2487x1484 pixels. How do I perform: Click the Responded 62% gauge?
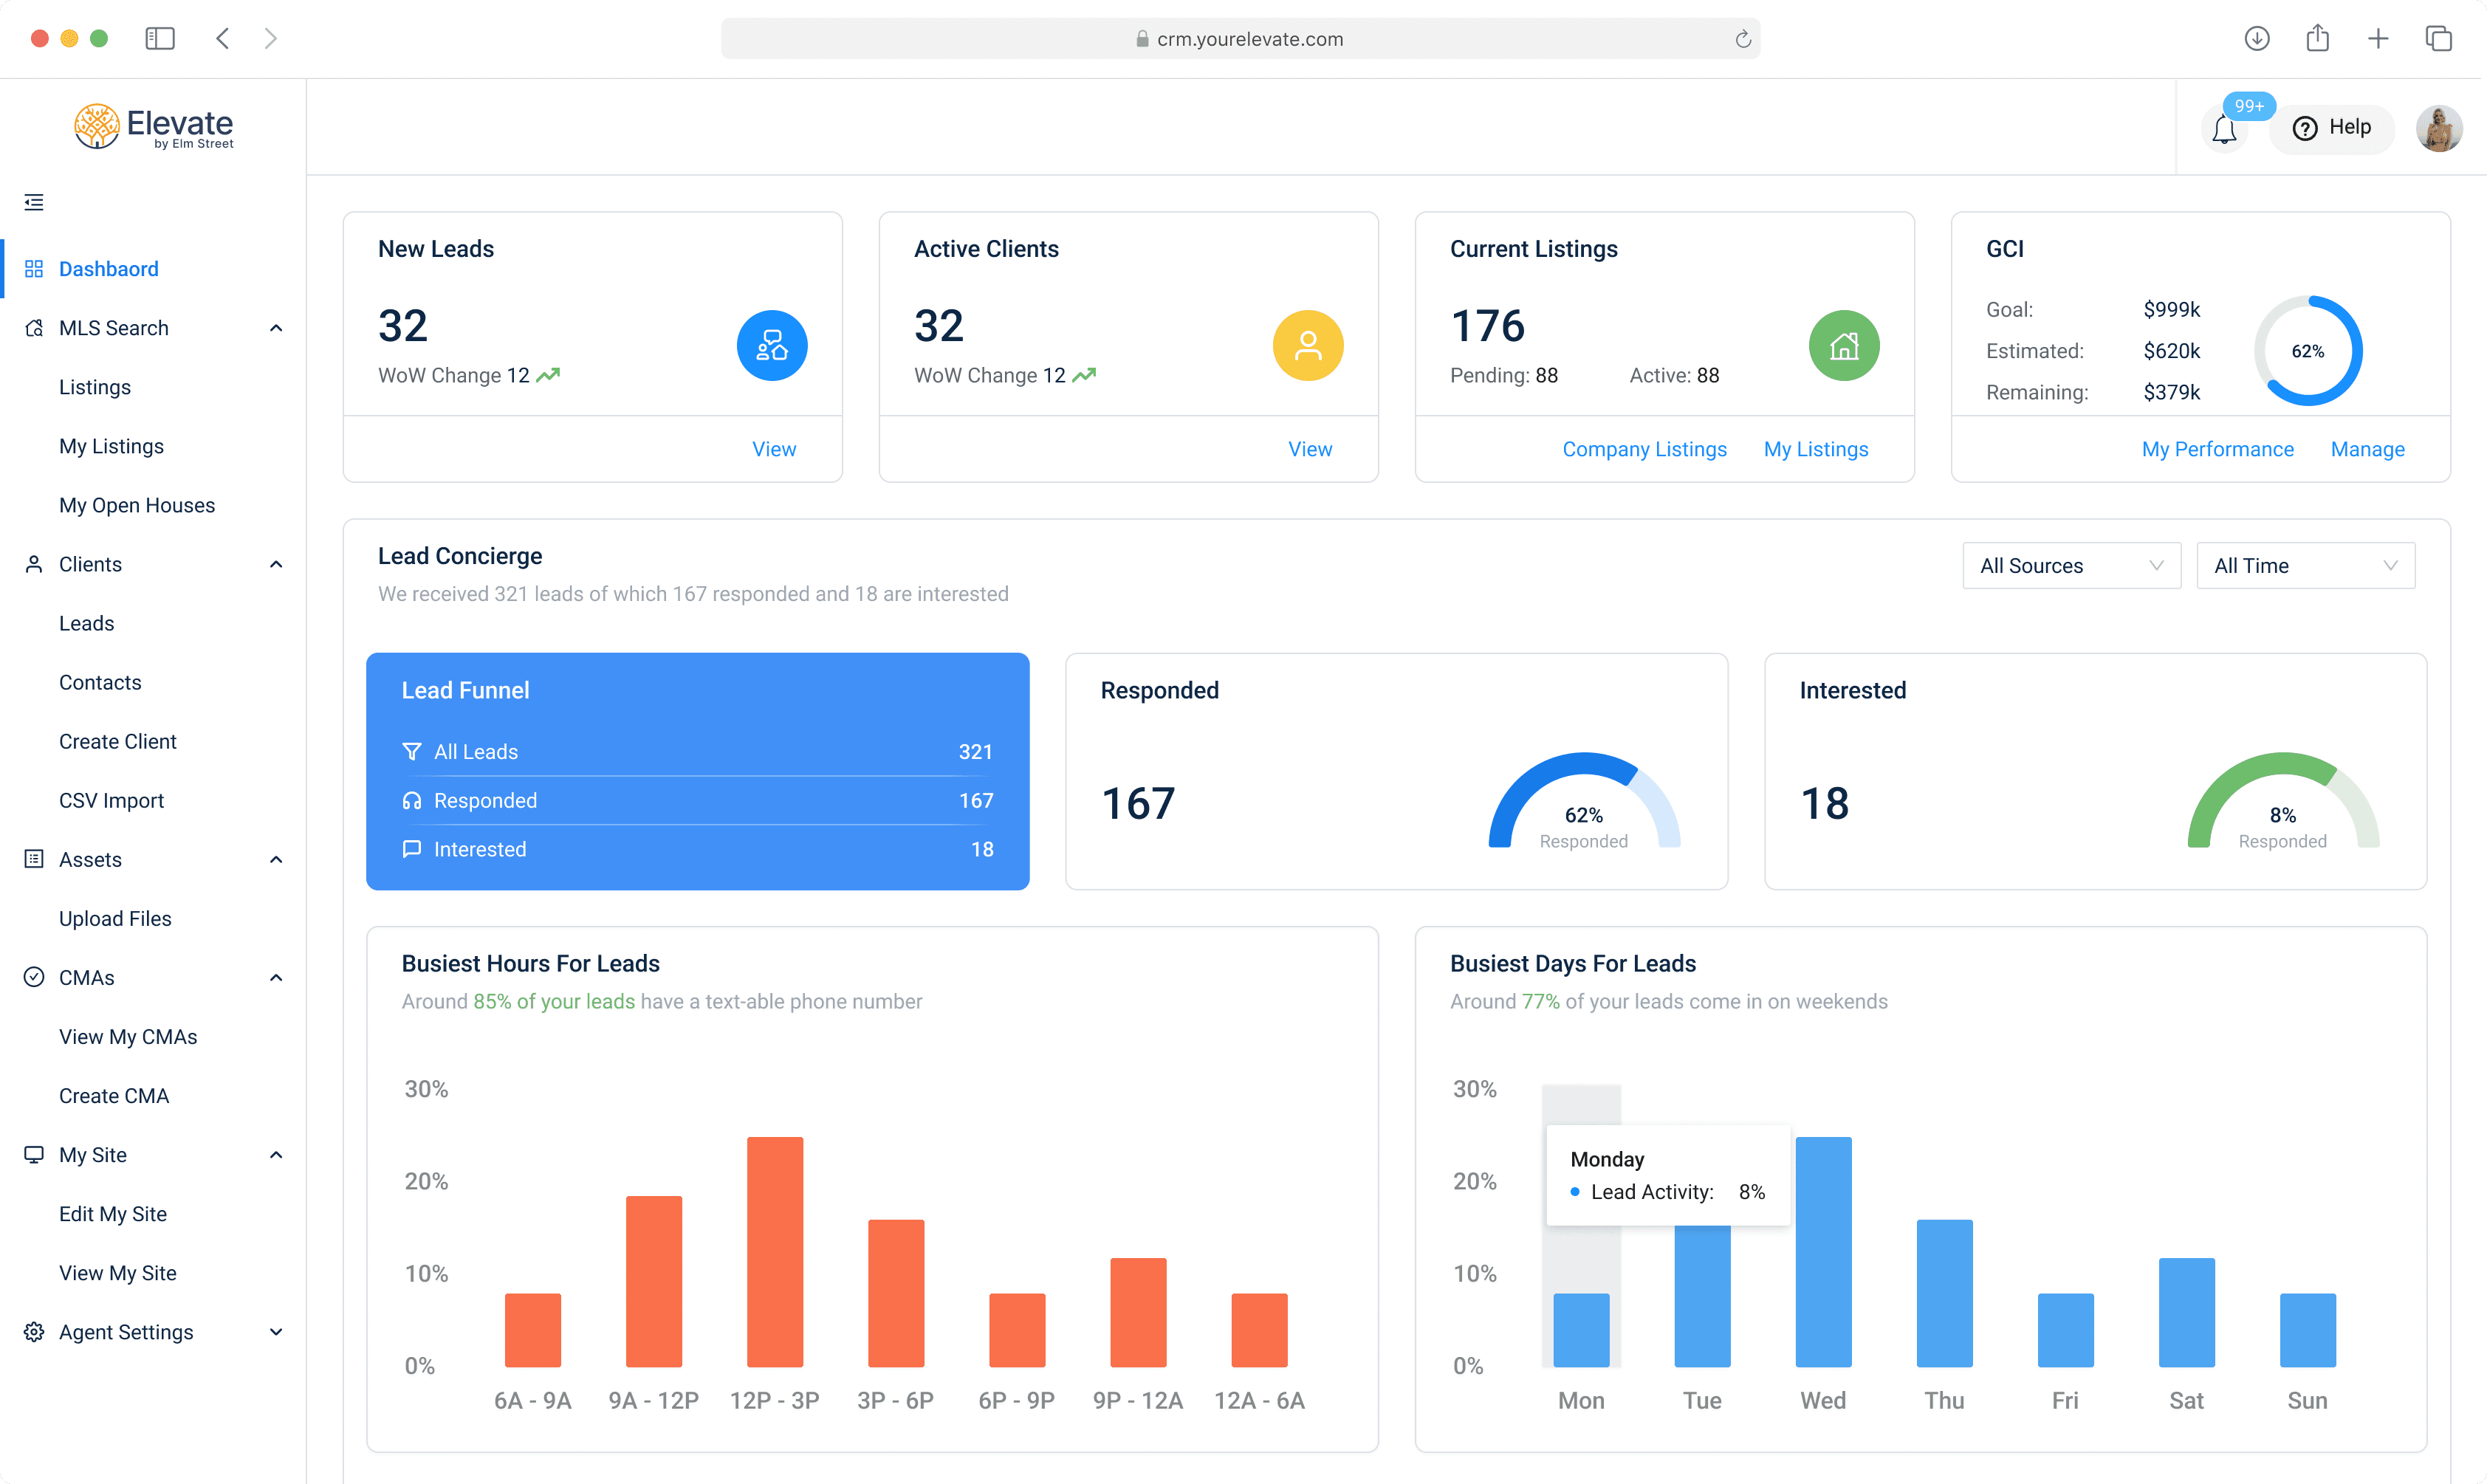(x=1584, y=801)
